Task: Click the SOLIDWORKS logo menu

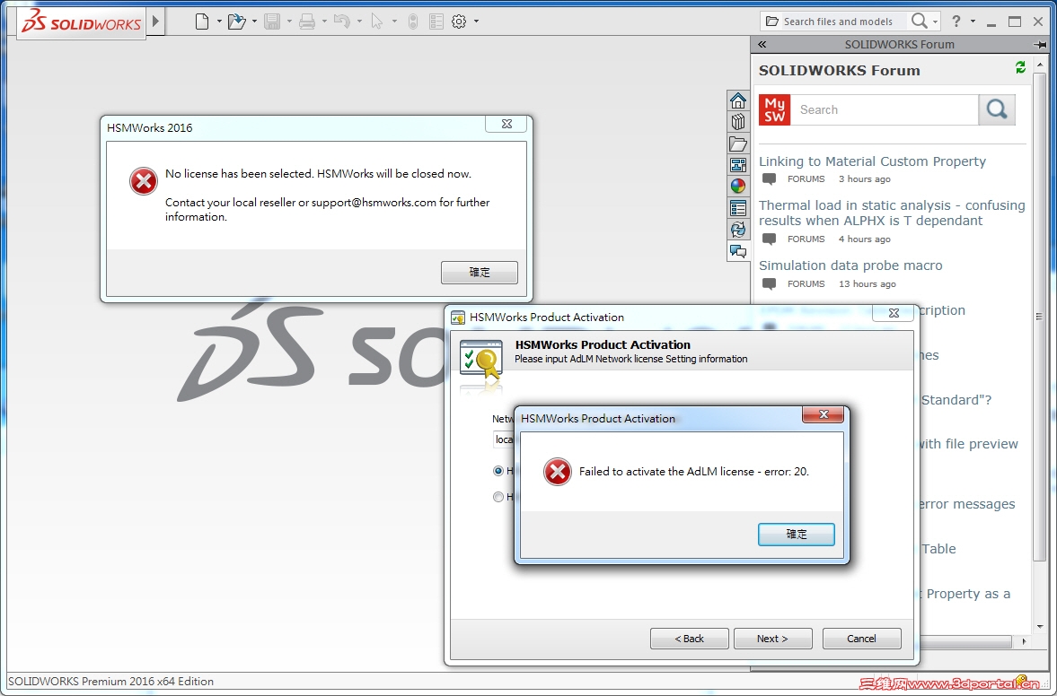Action: point(82,23)
